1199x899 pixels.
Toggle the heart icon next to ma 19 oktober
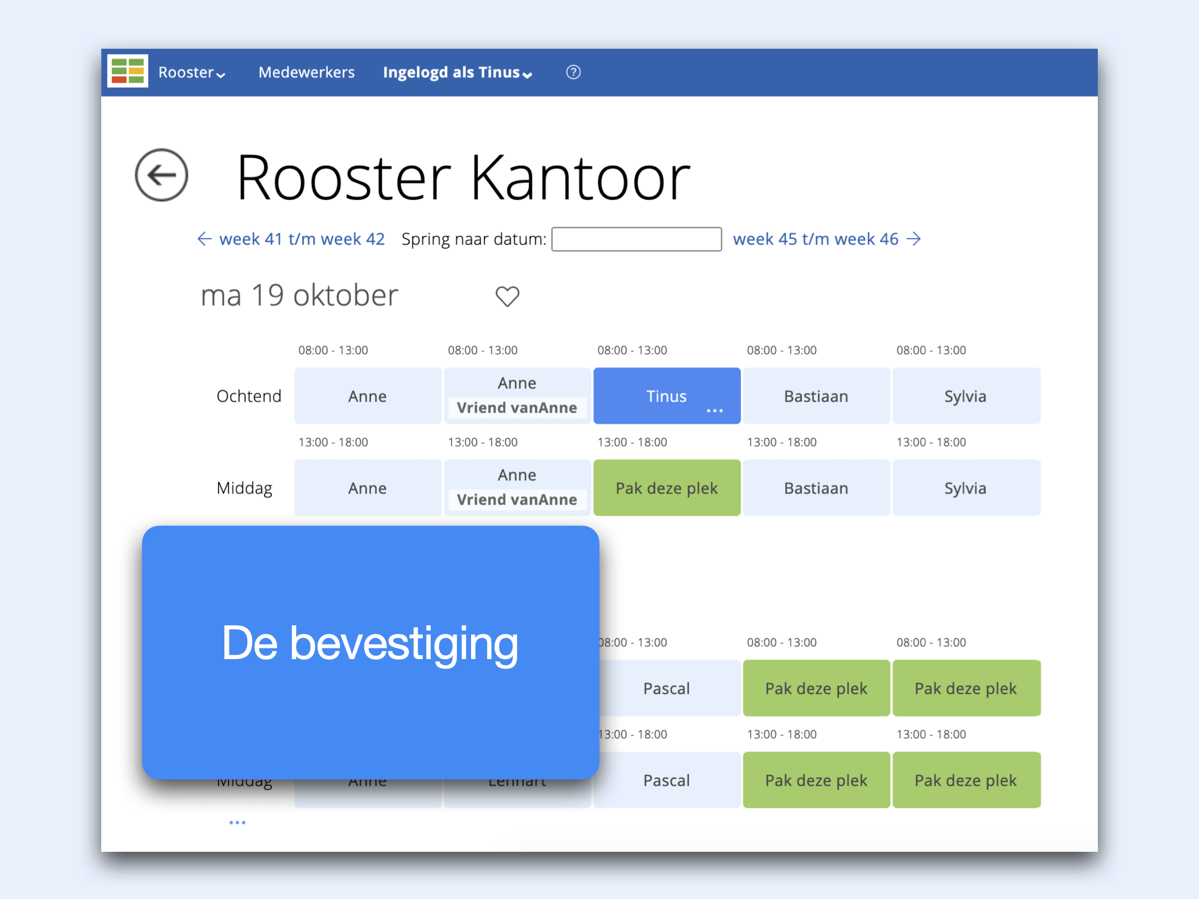tap(507, 296)
